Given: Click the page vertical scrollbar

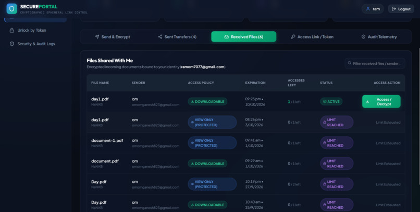Looking at the screenshot, I should [x=419, y=116].
